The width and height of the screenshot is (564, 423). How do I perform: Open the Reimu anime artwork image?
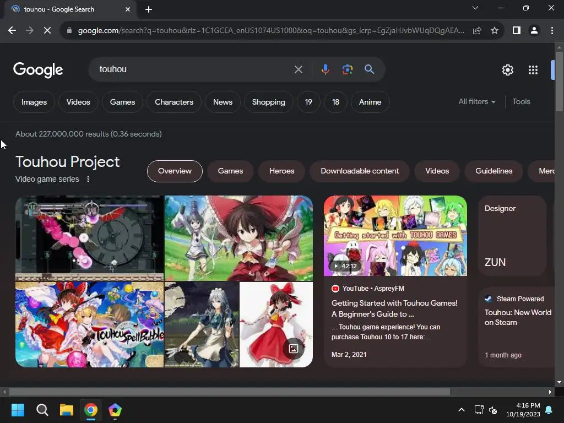click(238, 238)
